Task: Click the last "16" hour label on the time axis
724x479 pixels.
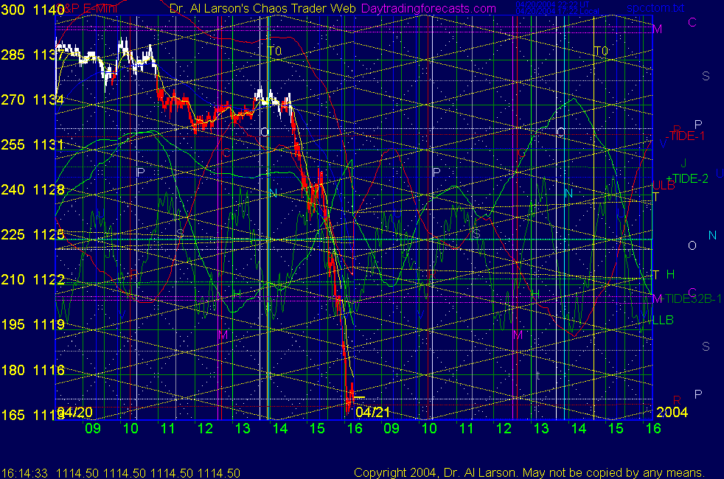Action: click(653, 429)
